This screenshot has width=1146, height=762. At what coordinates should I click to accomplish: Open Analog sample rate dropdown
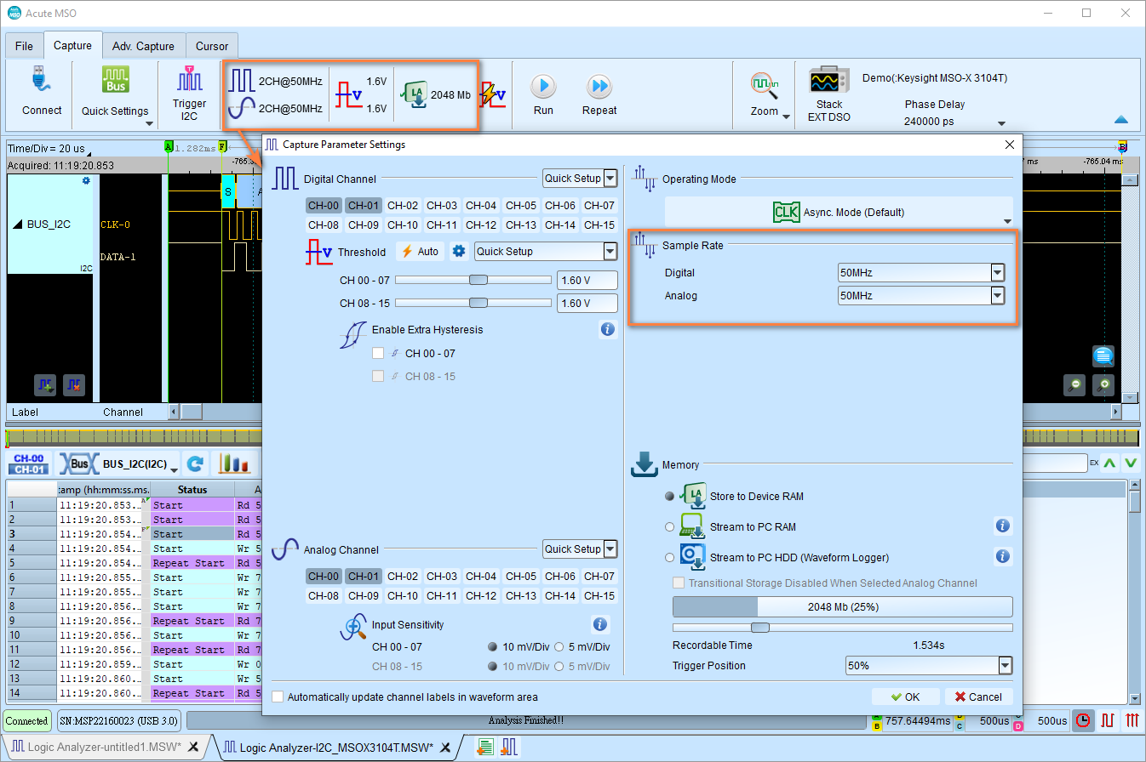pos(998,296)
